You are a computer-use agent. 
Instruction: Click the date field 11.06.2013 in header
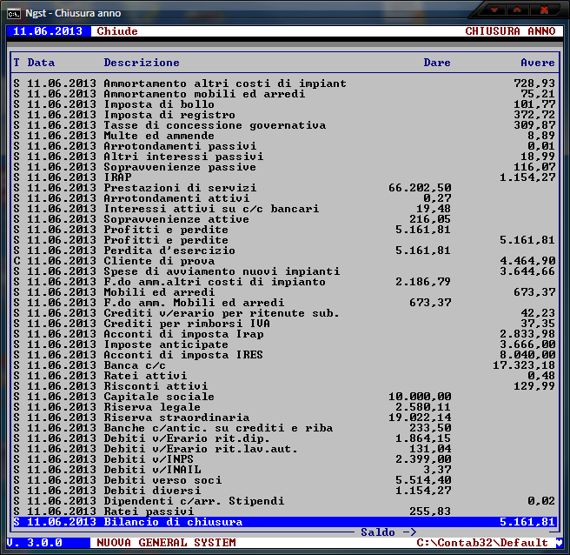click(48, 31)
